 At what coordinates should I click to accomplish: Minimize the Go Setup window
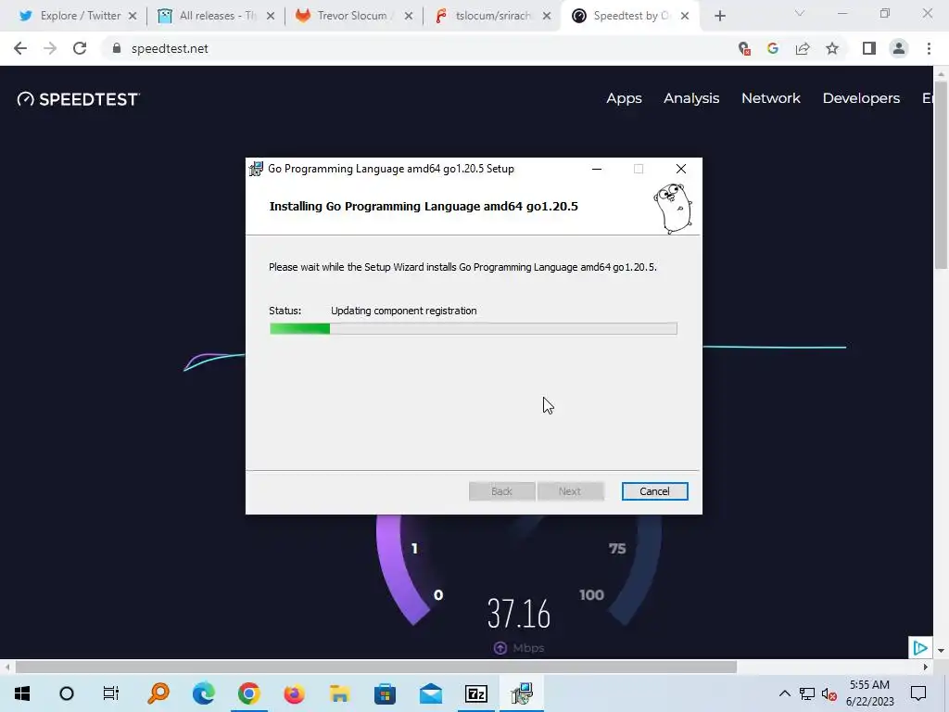point(597,169)
